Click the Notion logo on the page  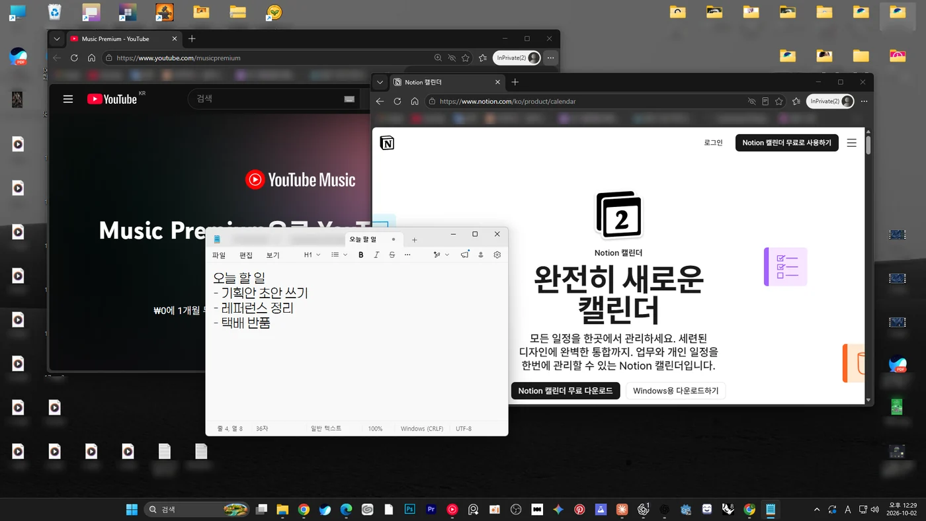[387, 143]
